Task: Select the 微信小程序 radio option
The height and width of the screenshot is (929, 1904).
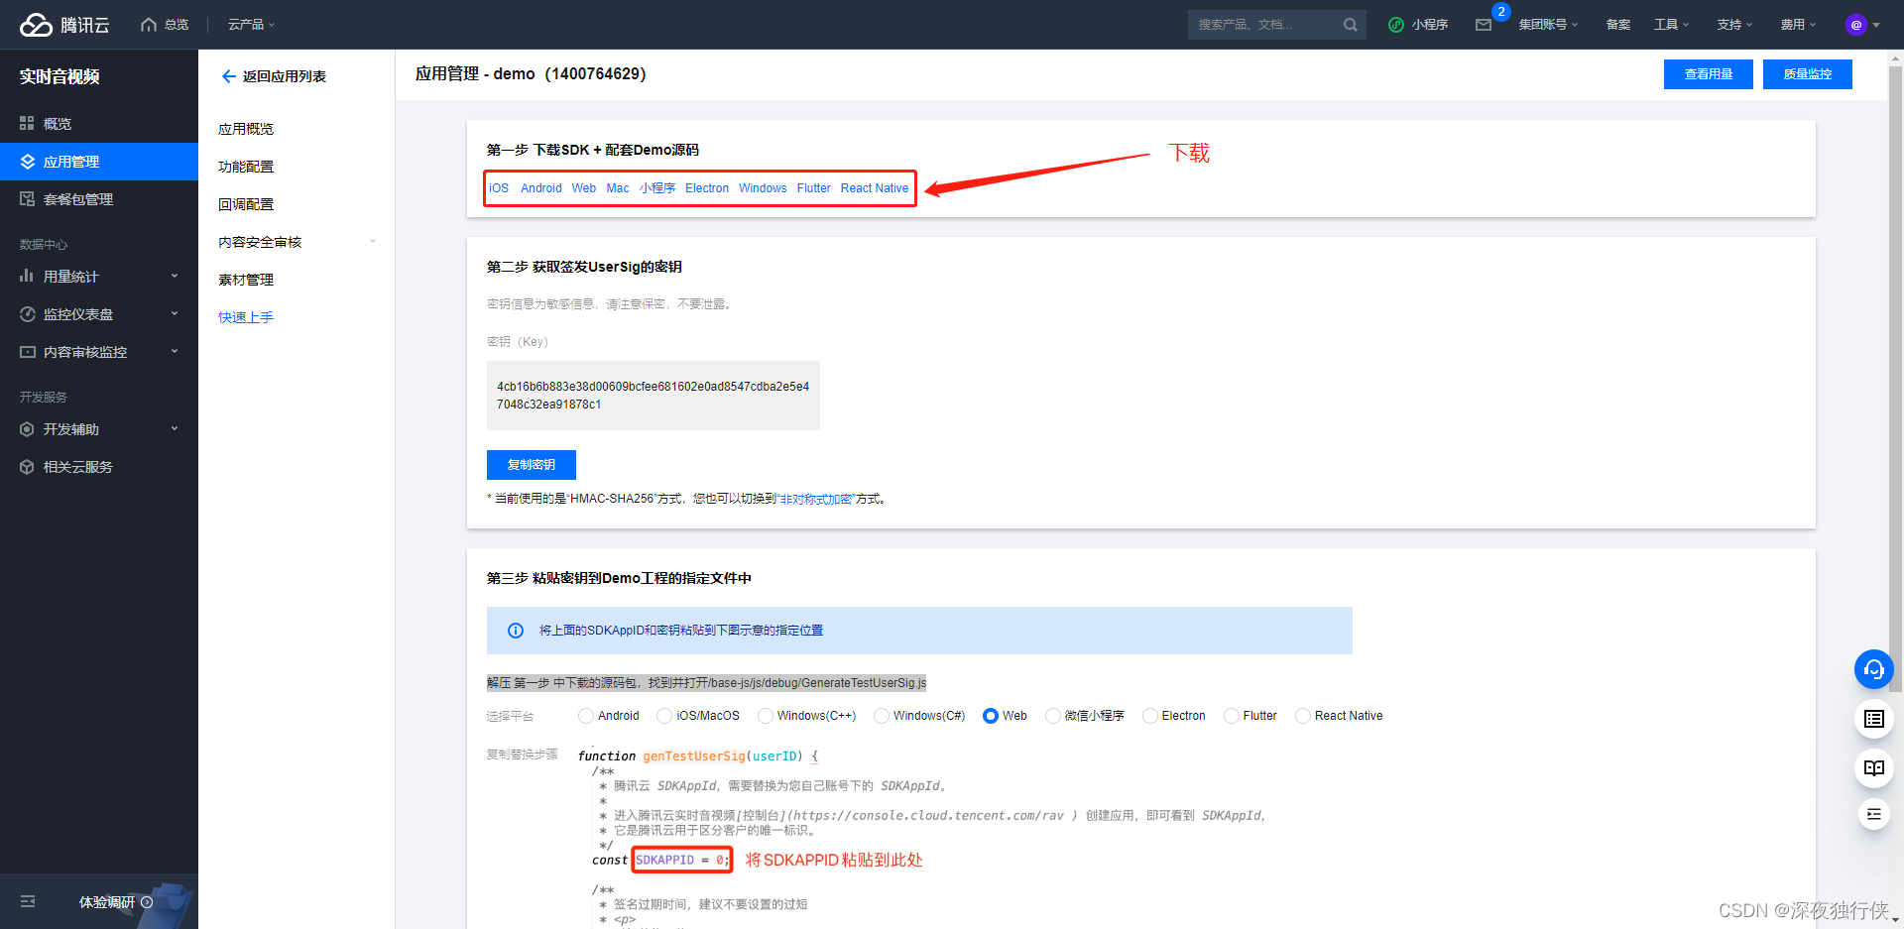Action: click(x=1053, y=716)
